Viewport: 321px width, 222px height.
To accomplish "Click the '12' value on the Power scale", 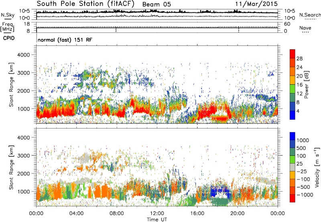I will point(299,94).
